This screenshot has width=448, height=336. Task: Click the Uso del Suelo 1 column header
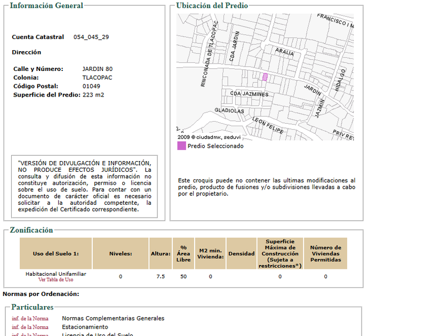[x=56, y=253]
